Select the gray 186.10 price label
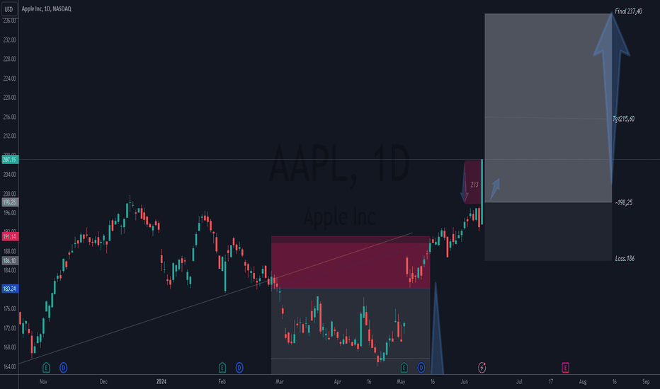Image resolution: width=660 pixels, height=389 pixels. [10, 261]
